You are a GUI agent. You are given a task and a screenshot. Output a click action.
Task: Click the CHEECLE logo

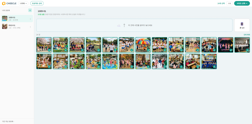[x=9, y=3]
